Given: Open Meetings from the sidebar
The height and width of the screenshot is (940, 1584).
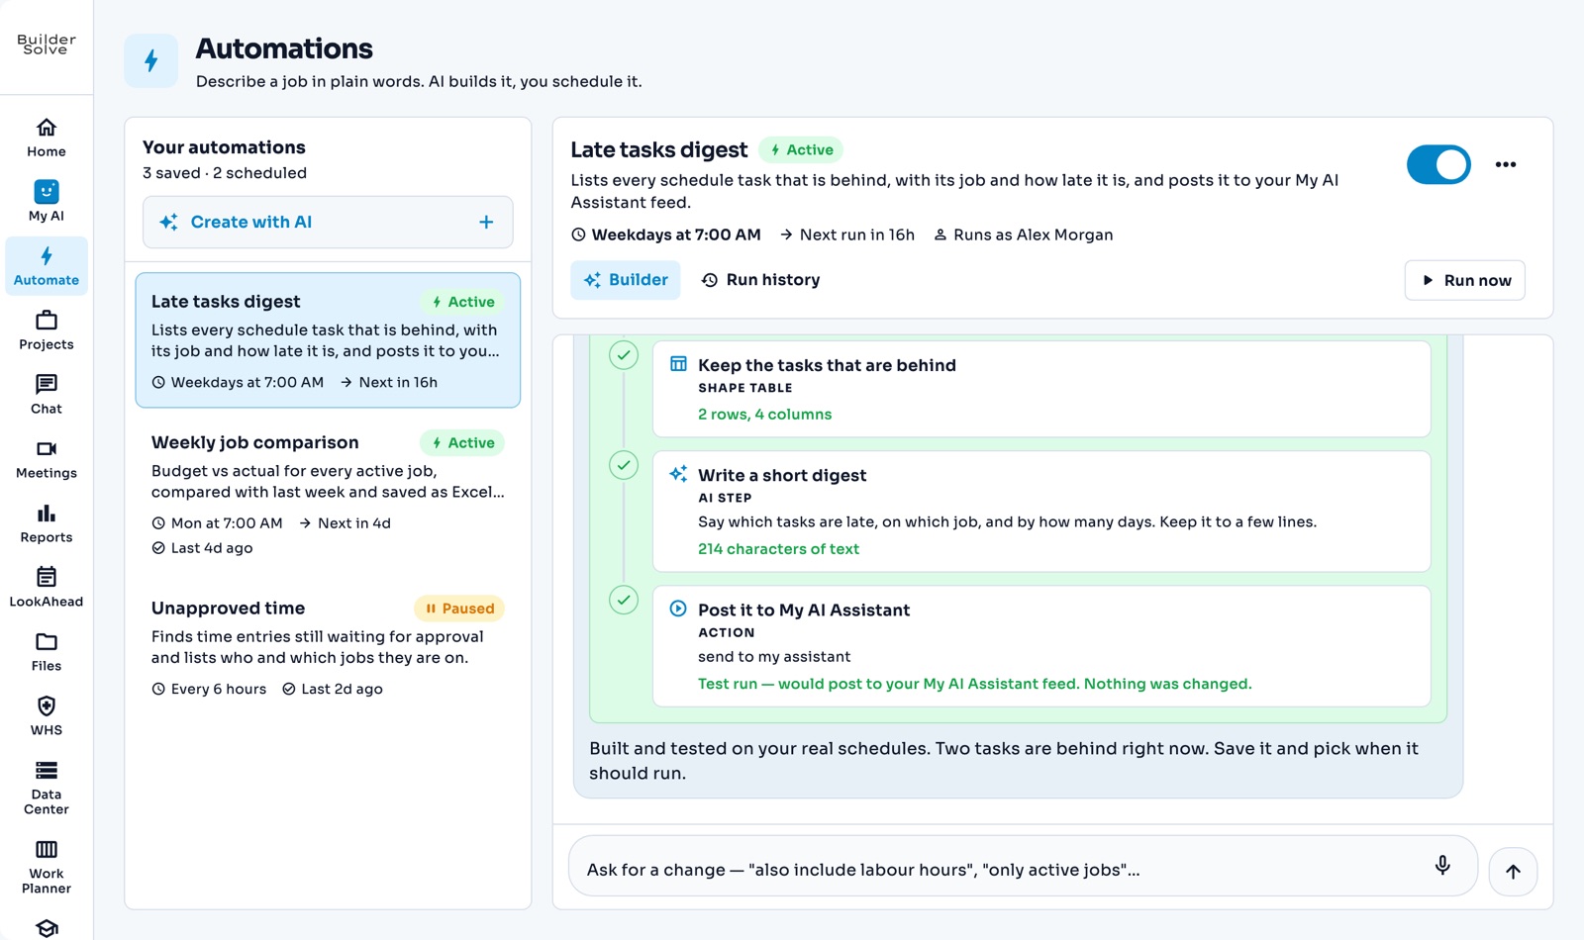Looking at the screenshot, I should click(47, 459).
